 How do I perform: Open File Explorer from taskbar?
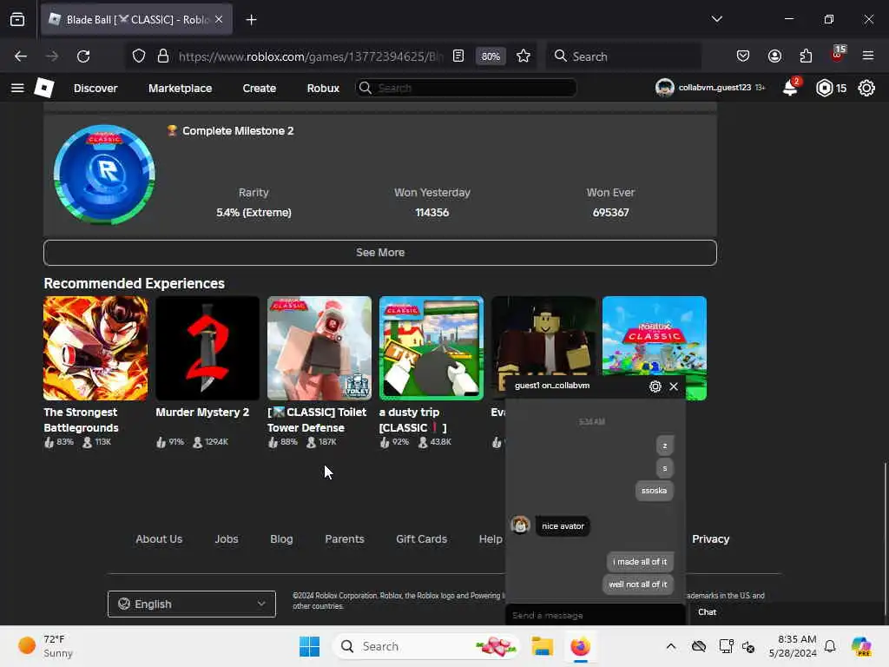pos(542,646)
